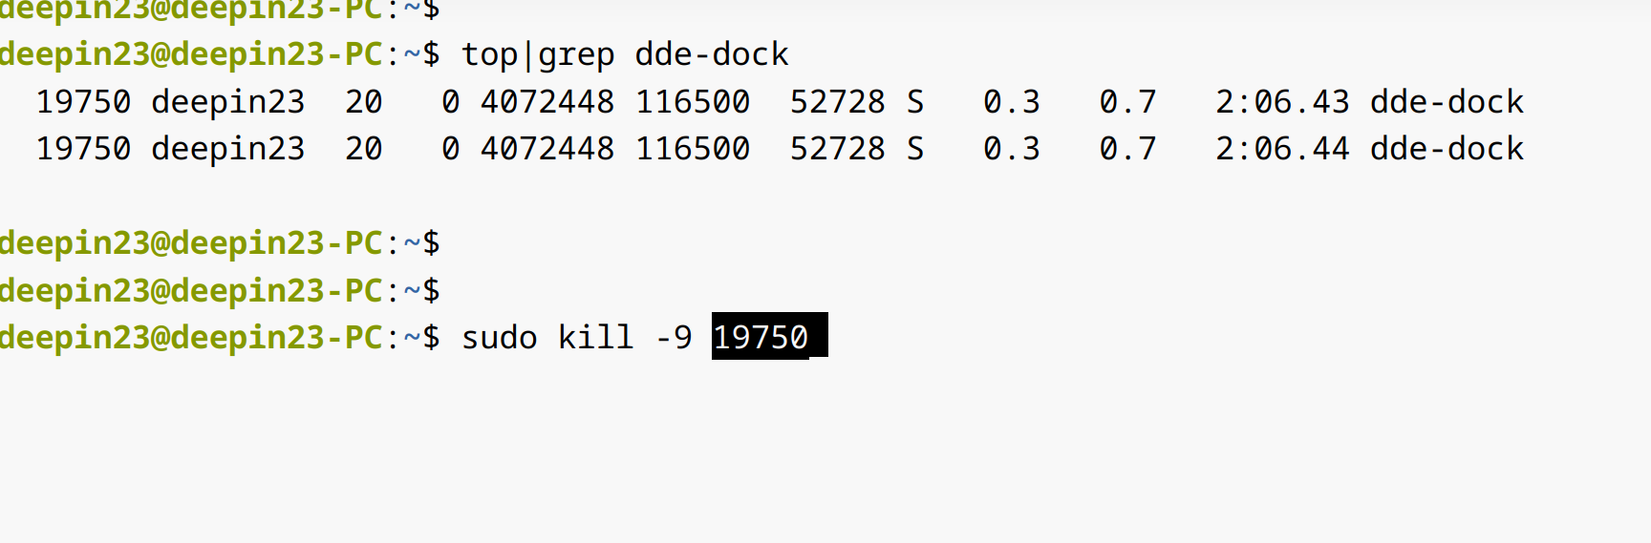Click the 2:06.44 time value
Viewport: 1651px width, 543px height.
pyautogui.click(x=1282, y=148)
